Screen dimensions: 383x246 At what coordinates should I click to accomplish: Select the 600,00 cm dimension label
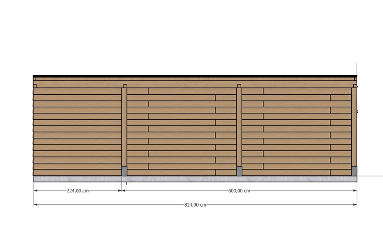tap(239, 191)
